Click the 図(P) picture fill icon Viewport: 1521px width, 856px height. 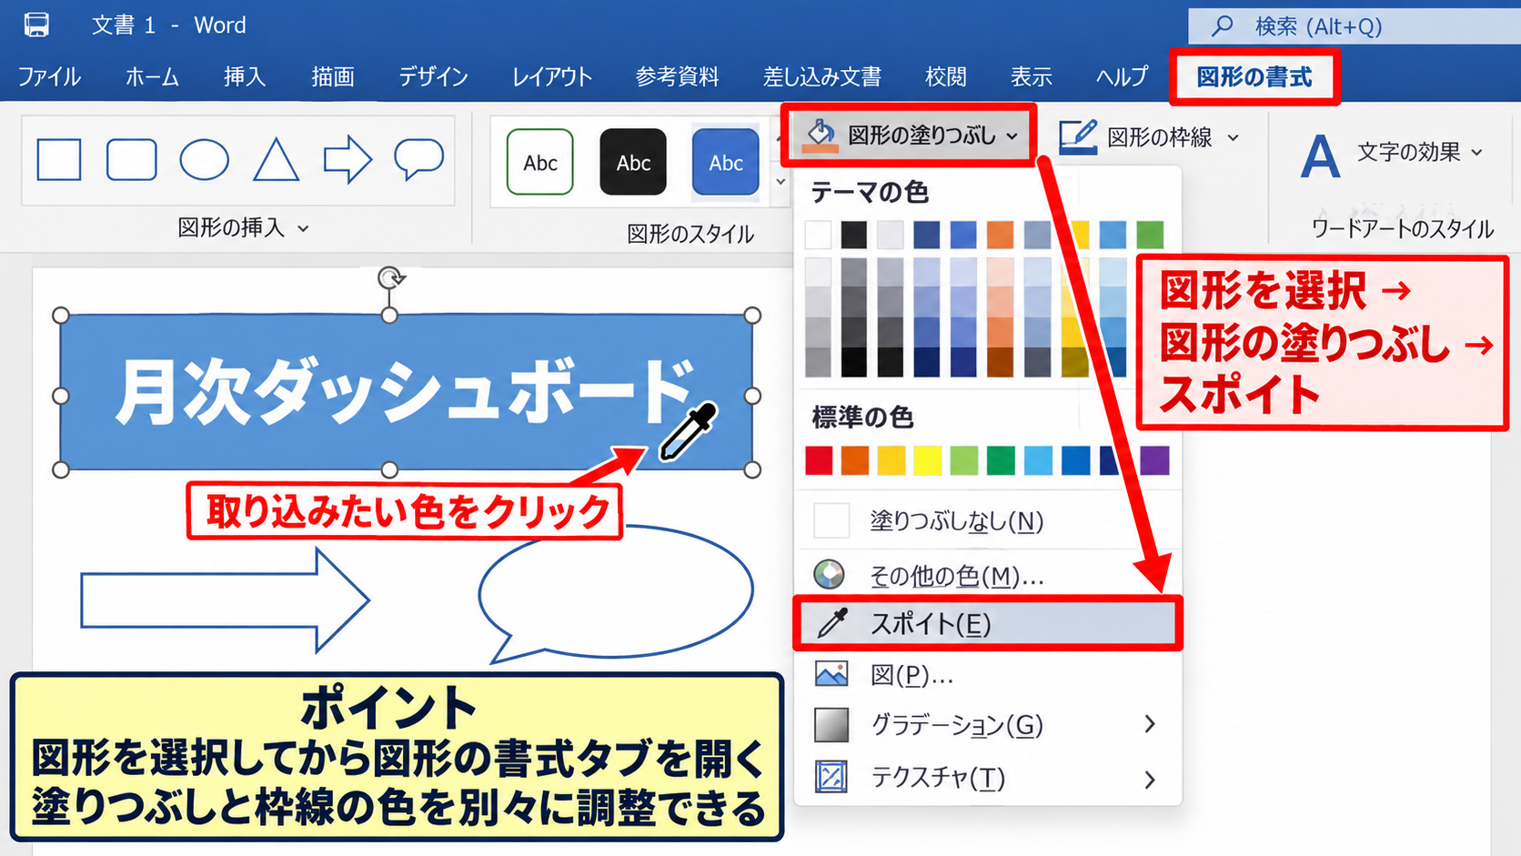tap(831, 674)
